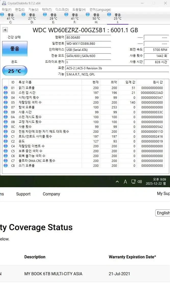Image resolution: width=170 pixels, height=288 pixels.
Task: Open Support link on WD website
Action: click(23, 194)
